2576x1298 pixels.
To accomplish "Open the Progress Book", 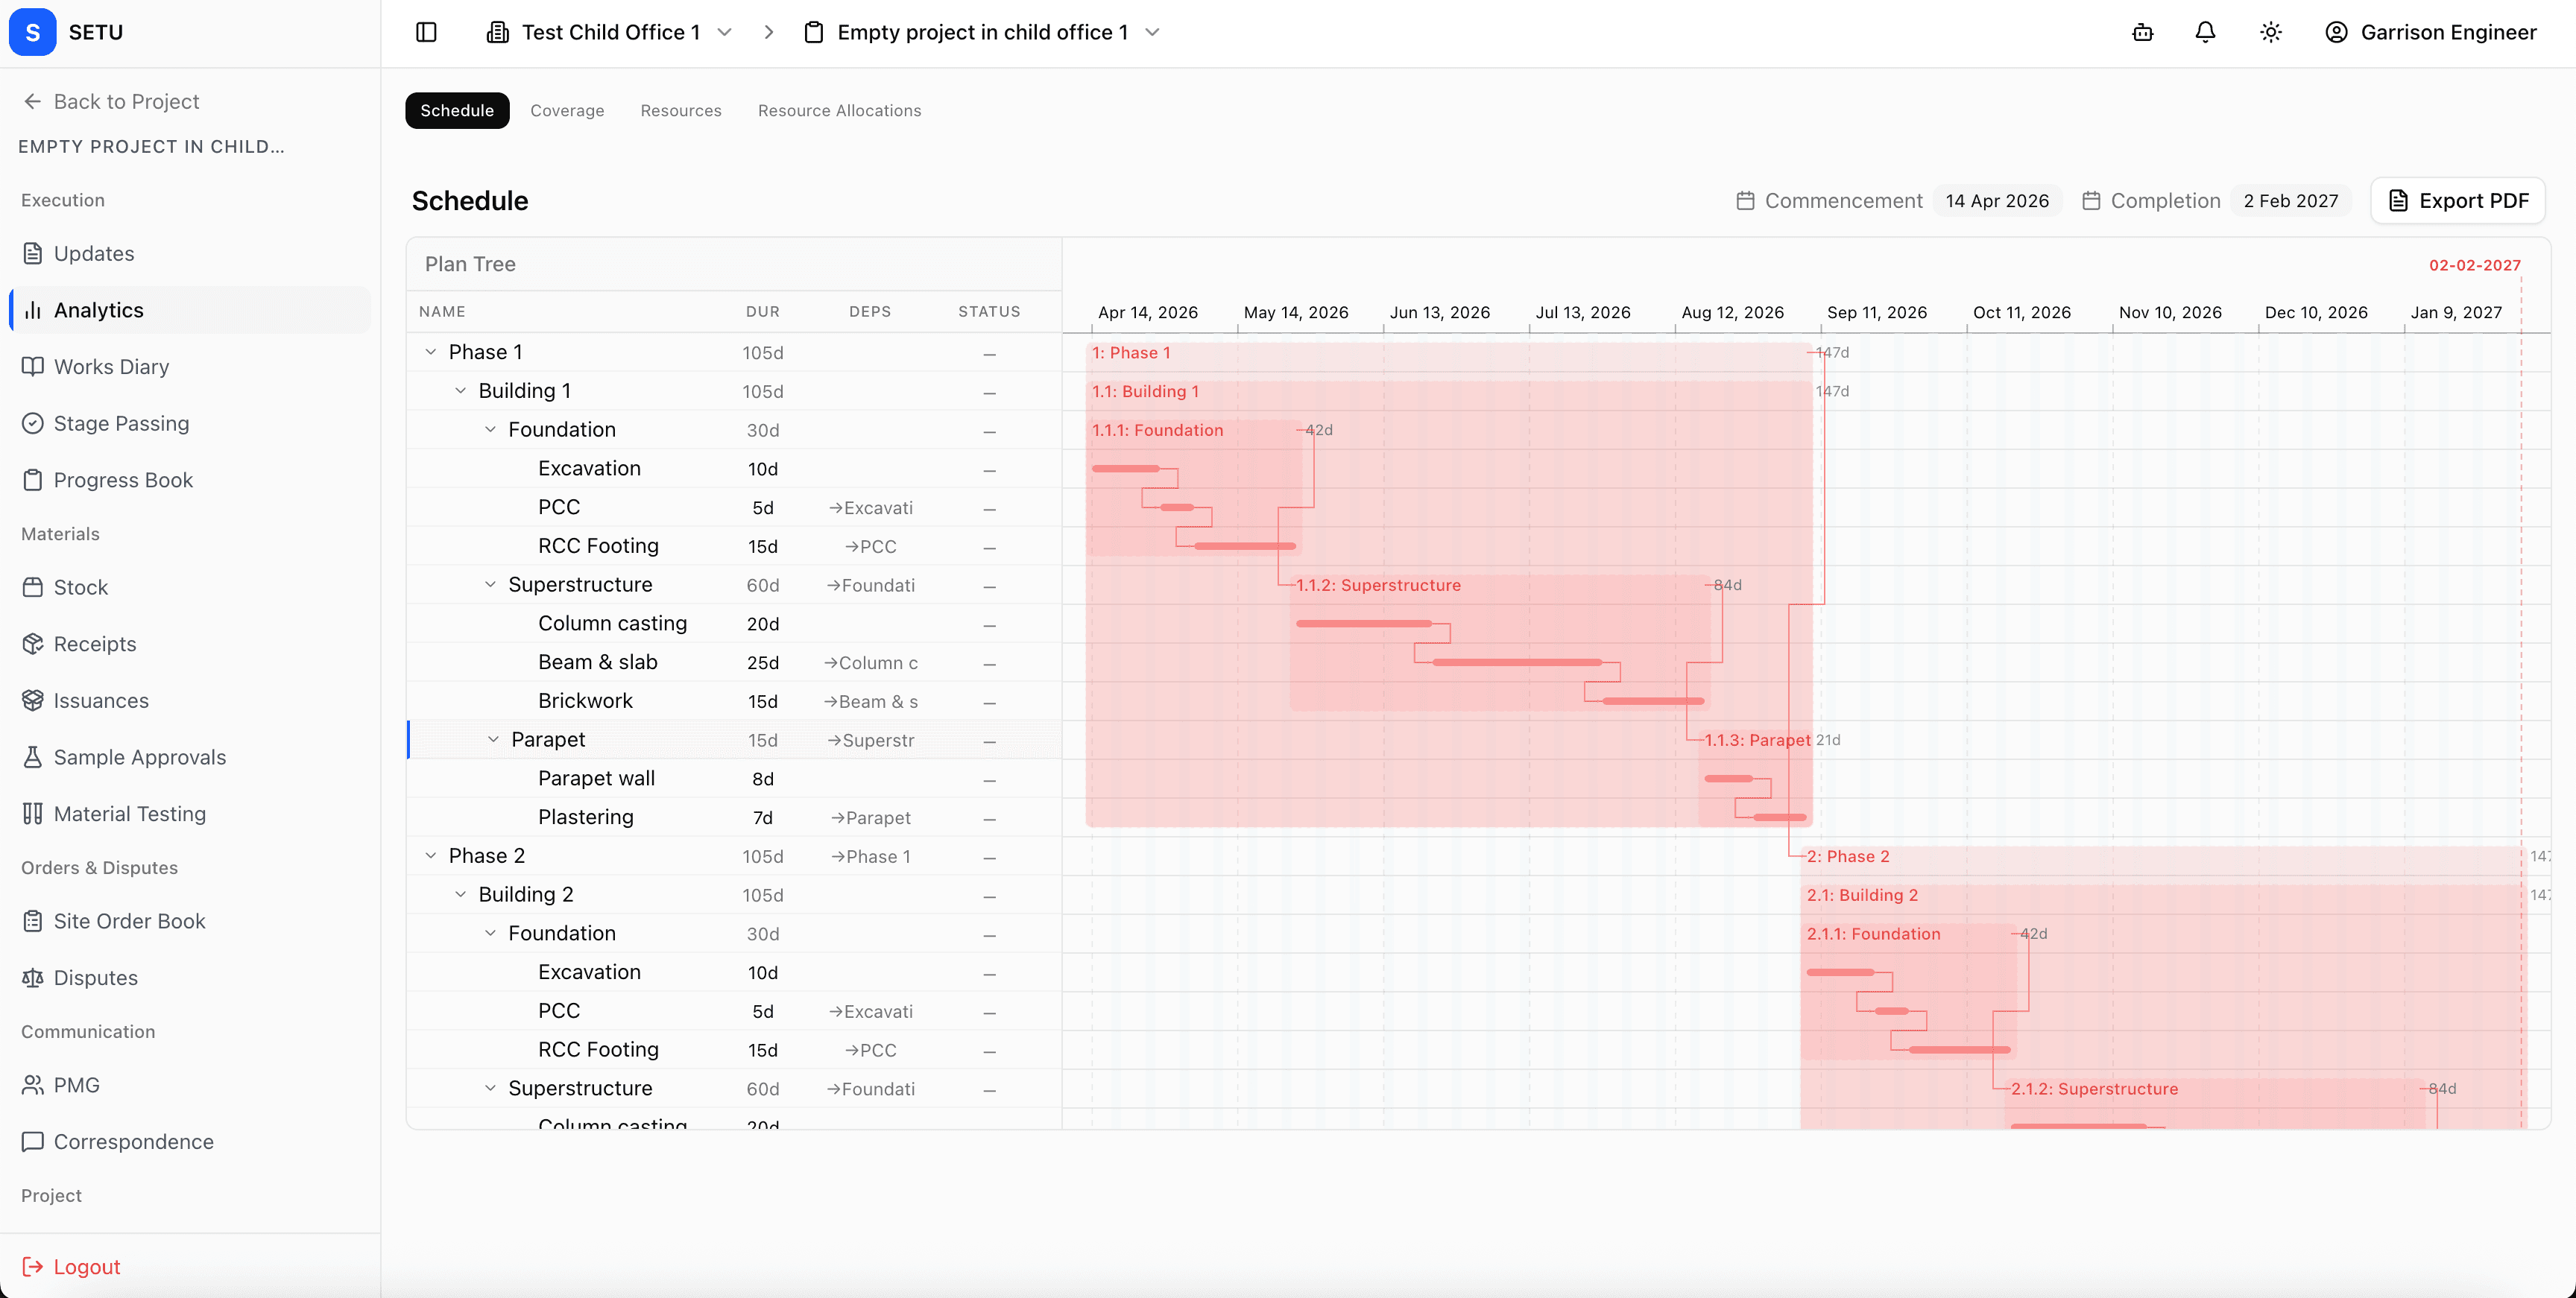I will pyautogui.click(x=123, y=479).
